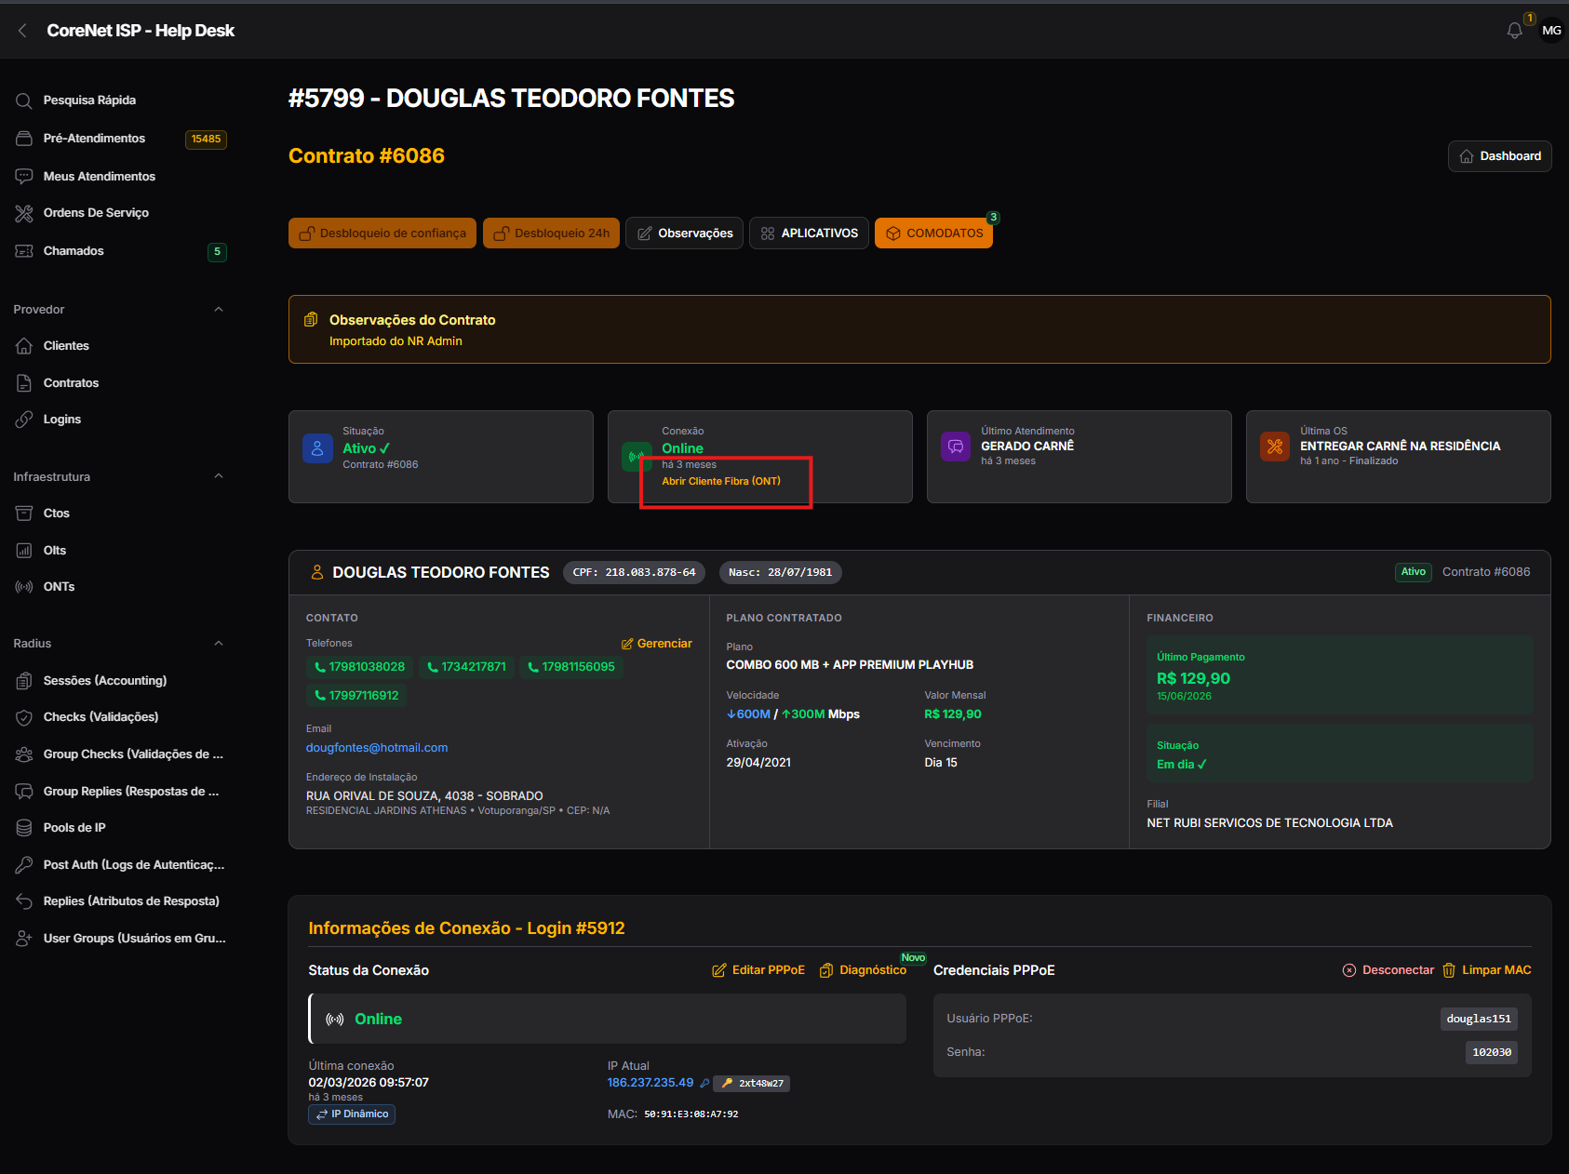Click the Ctos box icon
This screenshot has height=1174, width=1569.
24,514
